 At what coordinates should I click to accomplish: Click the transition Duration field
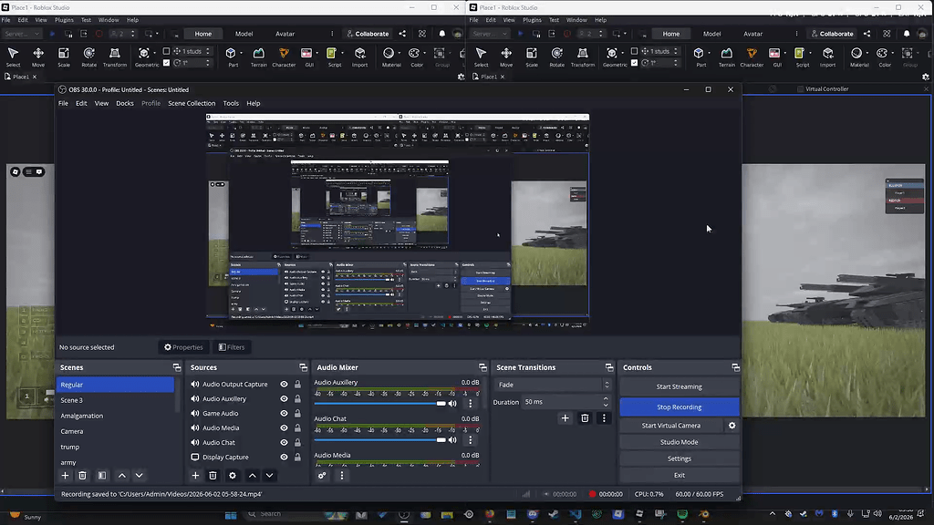tap(561, 402)
